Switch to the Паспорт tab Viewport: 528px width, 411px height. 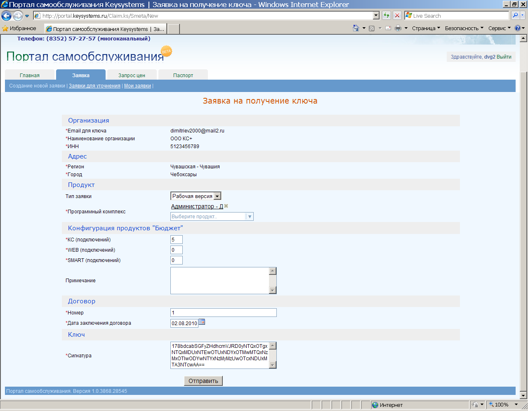point(183,75)
